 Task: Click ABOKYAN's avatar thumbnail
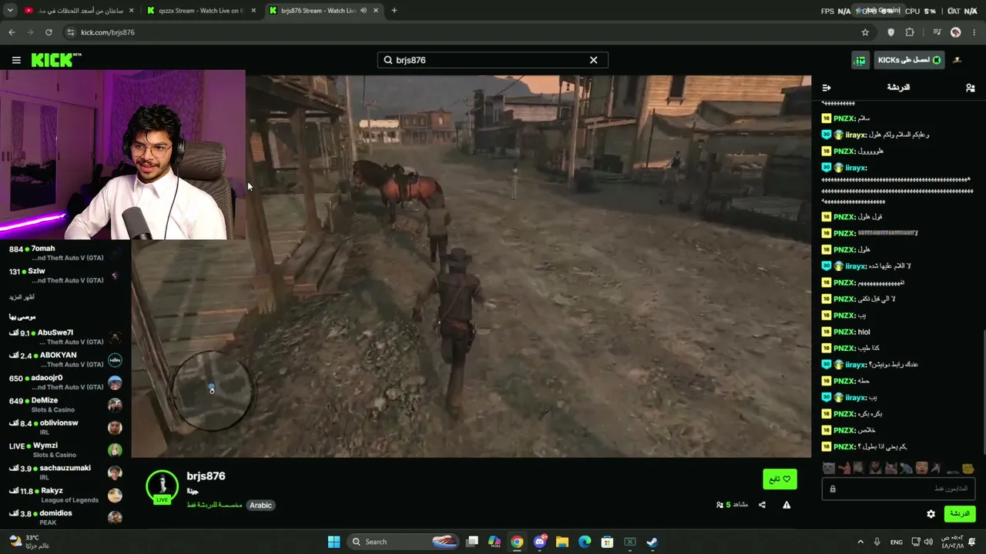115,360
